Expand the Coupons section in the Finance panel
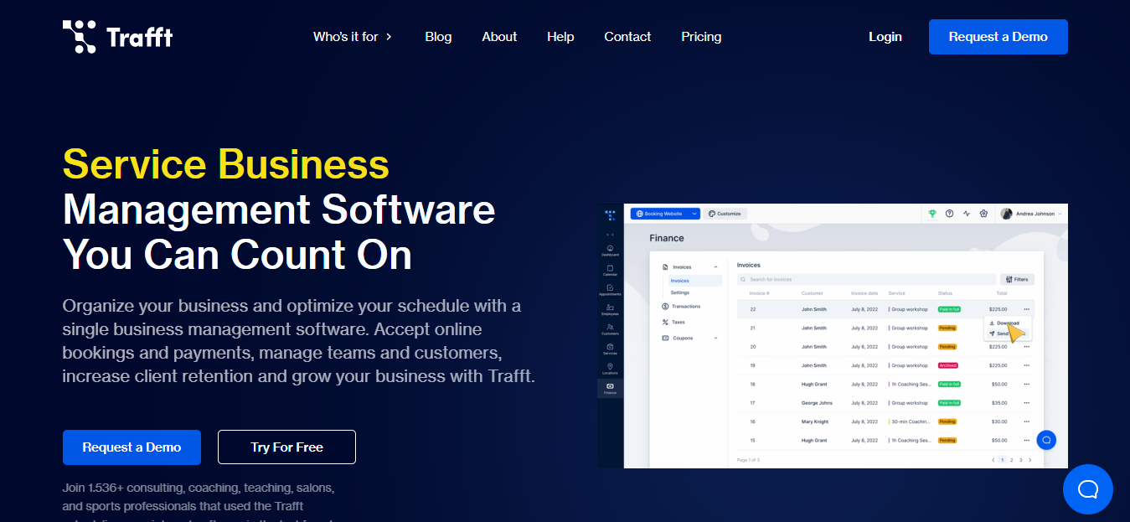 point(715,339)
